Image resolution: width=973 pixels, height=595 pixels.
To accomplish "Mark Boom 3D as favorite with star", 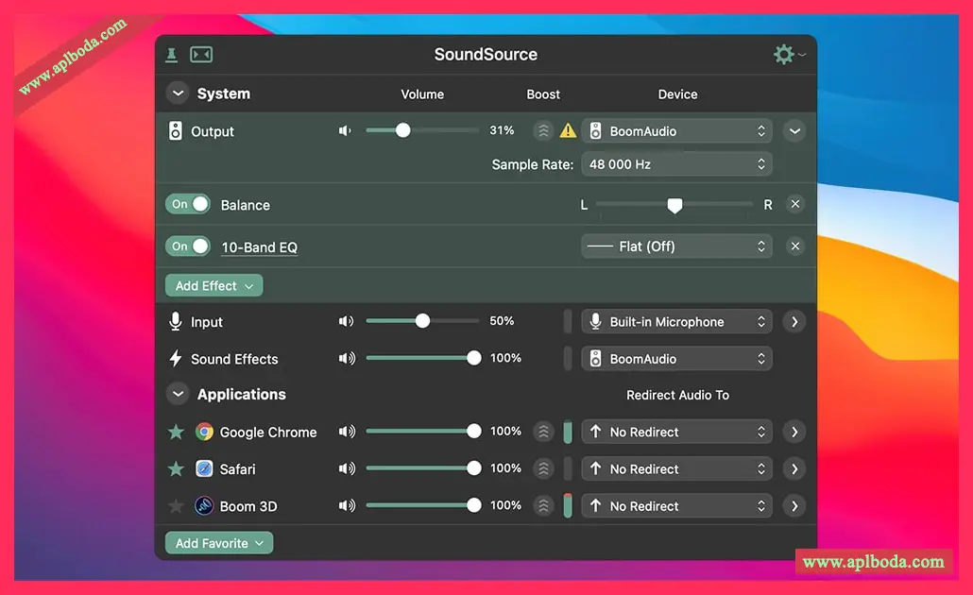I will [x=176, y=506].
